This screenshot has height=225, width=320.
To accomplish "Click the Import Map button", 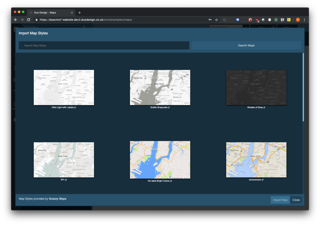I will click(x=280, y=200).
